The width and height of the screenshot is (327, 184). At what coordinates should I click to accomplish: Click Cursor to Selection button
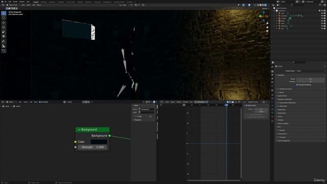click(x=256, y=114)
